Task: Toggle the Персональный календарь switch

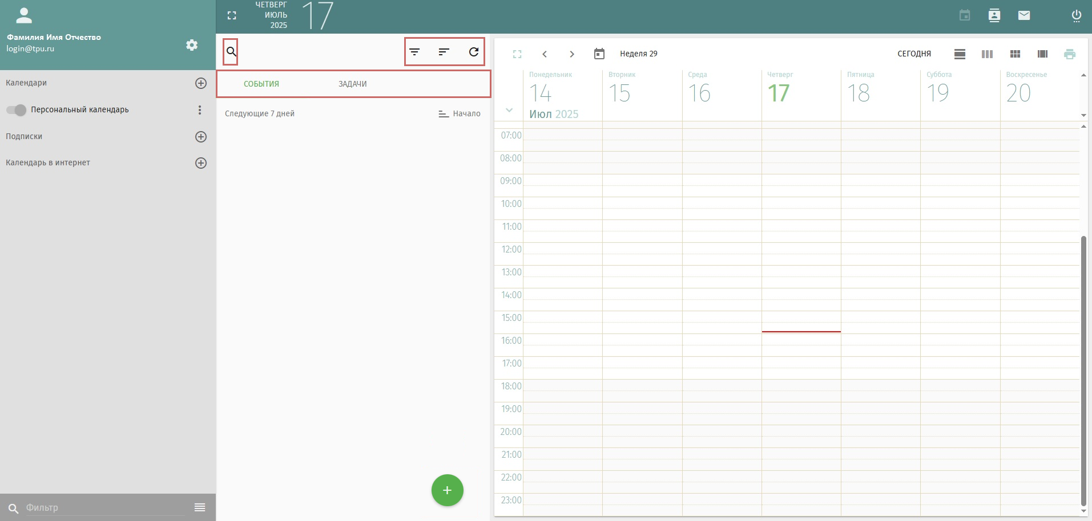Action: click(16, 110)
